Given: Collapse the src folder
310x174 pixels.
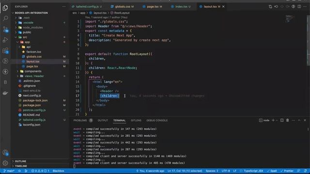Looking at the screenshot, I should (x=25, y=37).
